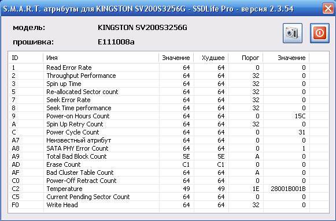336x221 pixels.
Task: Select the Current Pending Sector Count row
Action: pos(168,197)
